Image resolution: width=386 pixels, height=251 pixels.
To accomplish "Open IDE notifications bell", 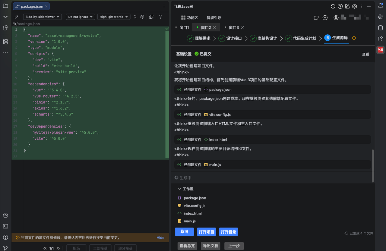I will (x=381, y=6).
